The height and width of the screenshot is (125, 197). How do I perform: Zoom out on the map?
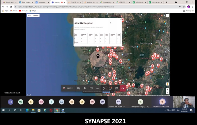coord(167,93)
